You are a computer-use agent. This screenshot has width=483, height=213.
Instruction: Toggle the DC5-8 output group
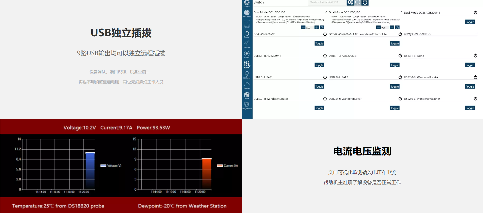(x=395, y=43)
